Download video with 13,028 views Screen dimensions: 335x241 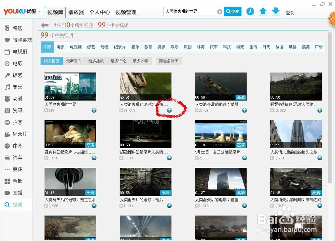320,110
